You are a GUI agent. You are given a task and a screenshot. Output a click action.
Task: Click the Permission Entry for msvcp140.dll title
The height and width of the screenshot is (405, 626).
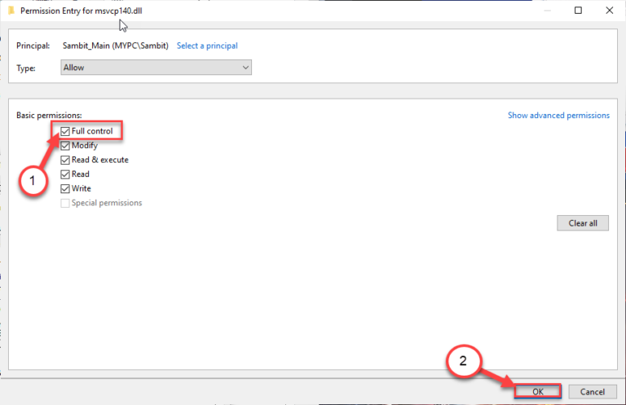pos(82,11)
